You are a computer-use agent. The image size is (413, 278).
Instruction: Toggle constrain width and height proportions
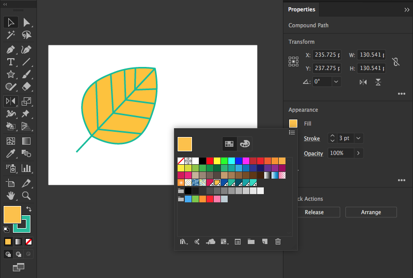click(x=395, y=61)
